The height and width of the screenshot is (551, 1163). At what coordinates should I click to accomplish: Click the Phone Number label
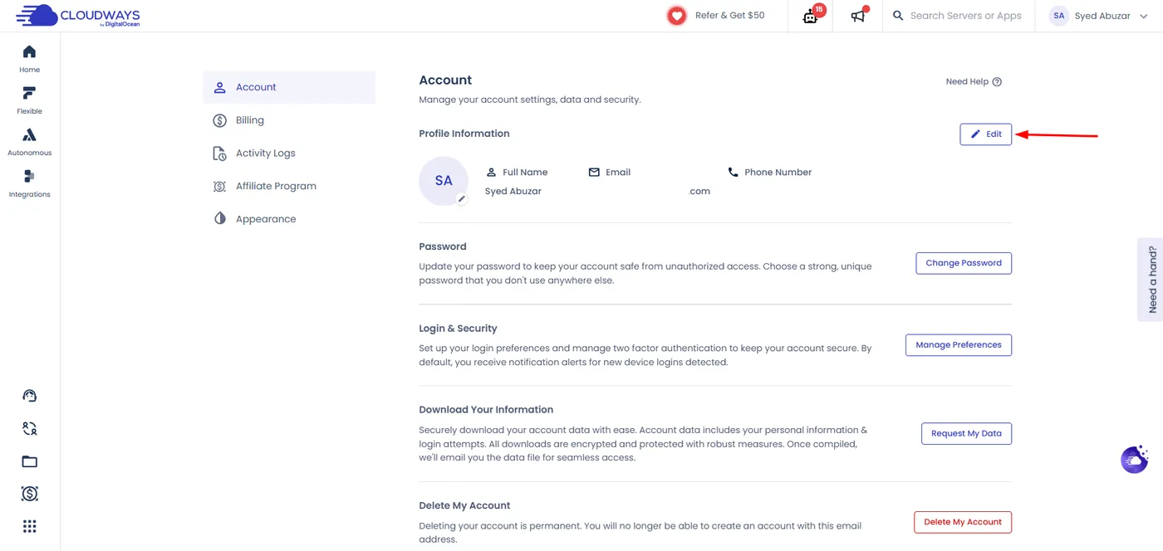778,173
